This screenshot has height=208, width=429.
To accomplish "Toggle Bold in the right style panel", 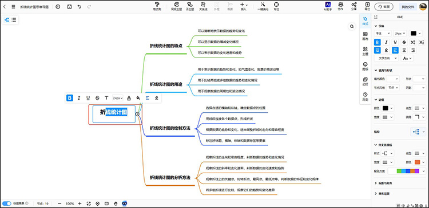I will [378, 42].
